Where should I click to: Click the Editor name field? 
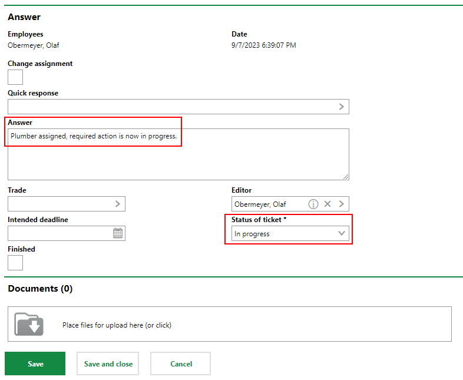tap(268, 204)
